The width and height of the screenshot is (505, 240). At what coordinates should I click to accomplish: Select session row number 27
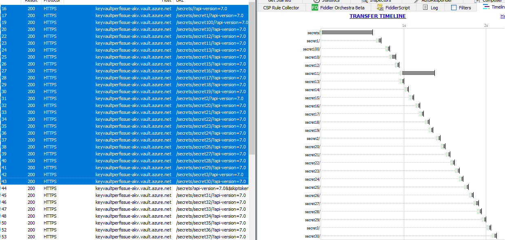point(124,71)
